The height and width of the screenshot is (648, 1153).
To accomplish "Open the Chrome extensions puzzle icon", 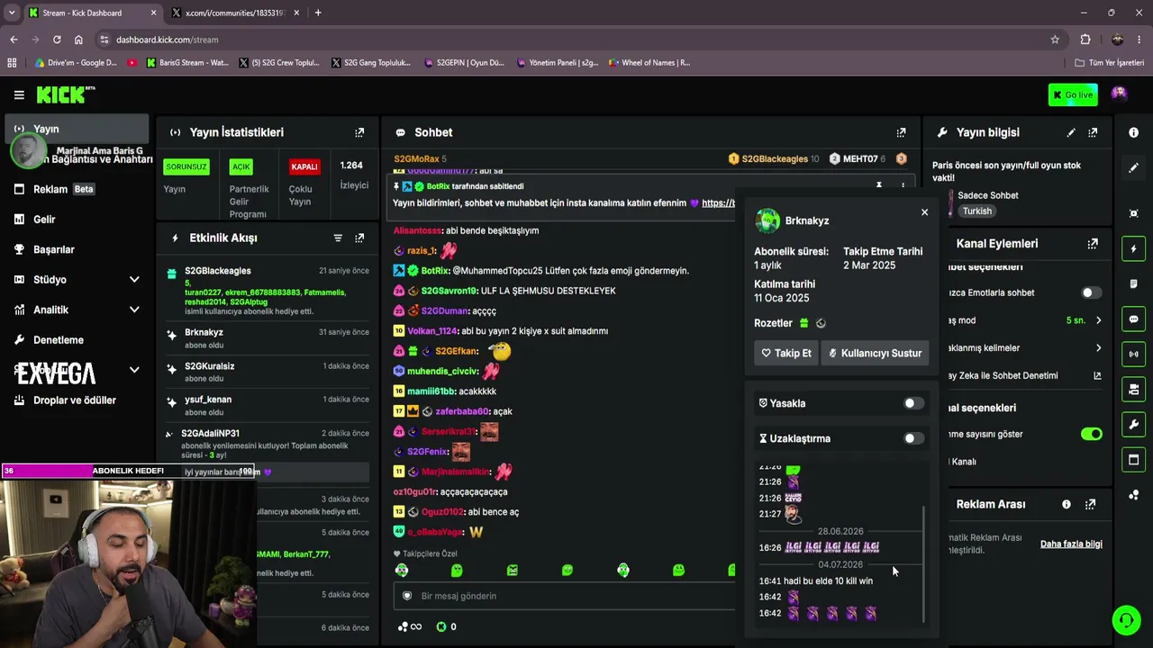I will 1085,40.
